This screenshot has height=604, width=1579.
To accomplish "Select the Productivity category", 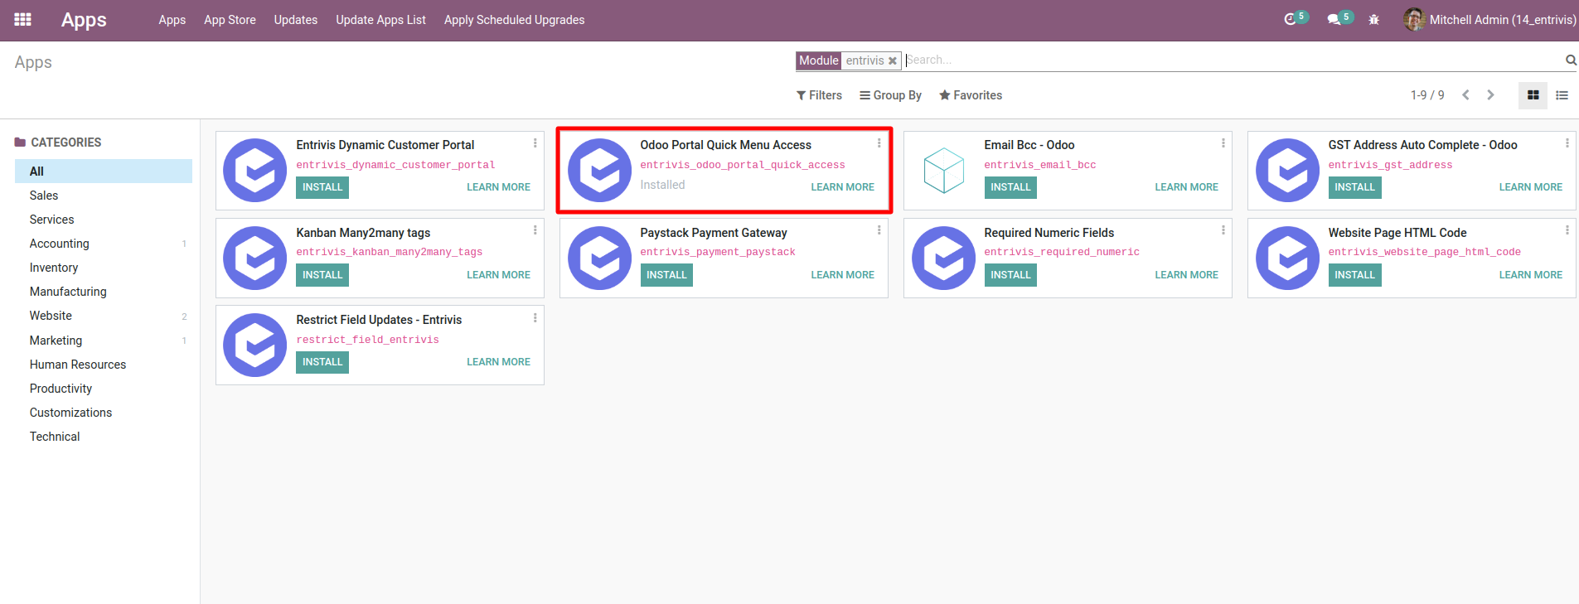I will tap(104, 389).
